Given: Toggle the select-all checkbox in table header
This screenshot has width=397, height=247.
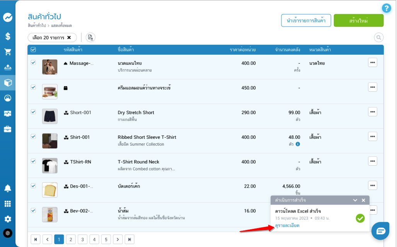Looking at the screenshot, I should point(33,50).
